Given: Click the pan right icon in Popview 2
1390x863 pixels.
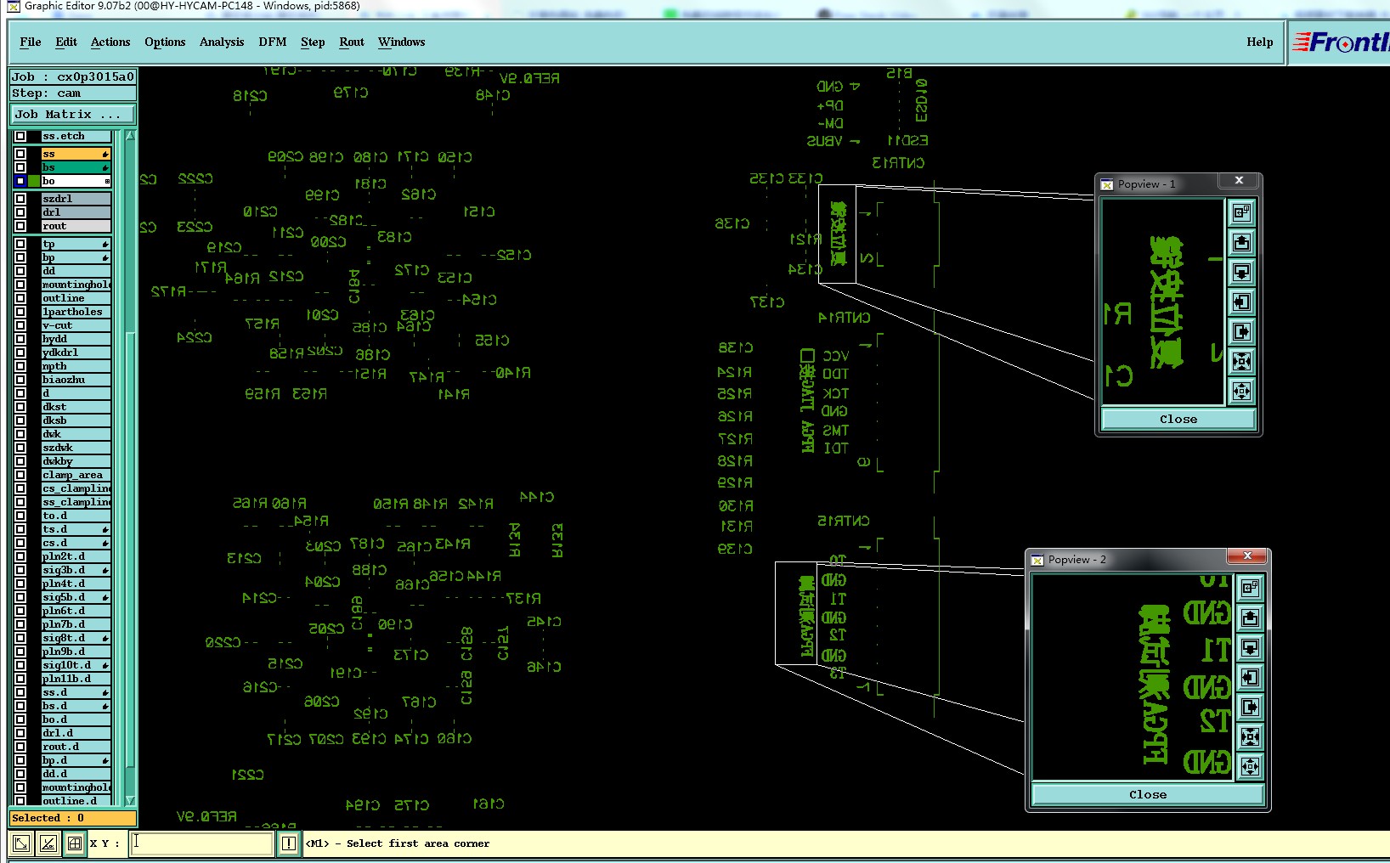Looking at the screenshot, I should pyautogui.click(x=1250, y=707).
